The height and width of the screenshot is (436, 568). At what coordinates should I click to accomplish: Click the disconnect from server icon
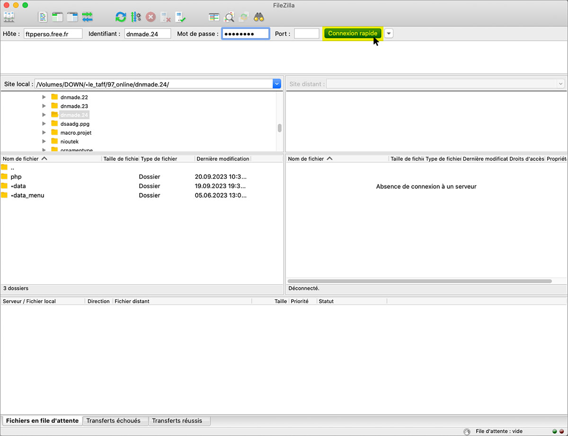165,17
